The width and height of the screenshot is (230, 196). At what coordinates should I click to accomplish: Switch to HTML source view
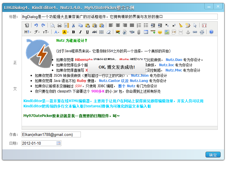click(x=27, y=25)
